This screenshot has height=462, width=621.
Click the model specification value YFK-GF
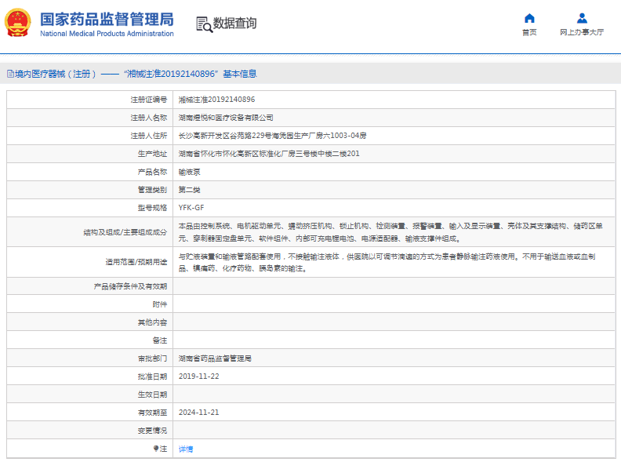(x=191, y=208)
